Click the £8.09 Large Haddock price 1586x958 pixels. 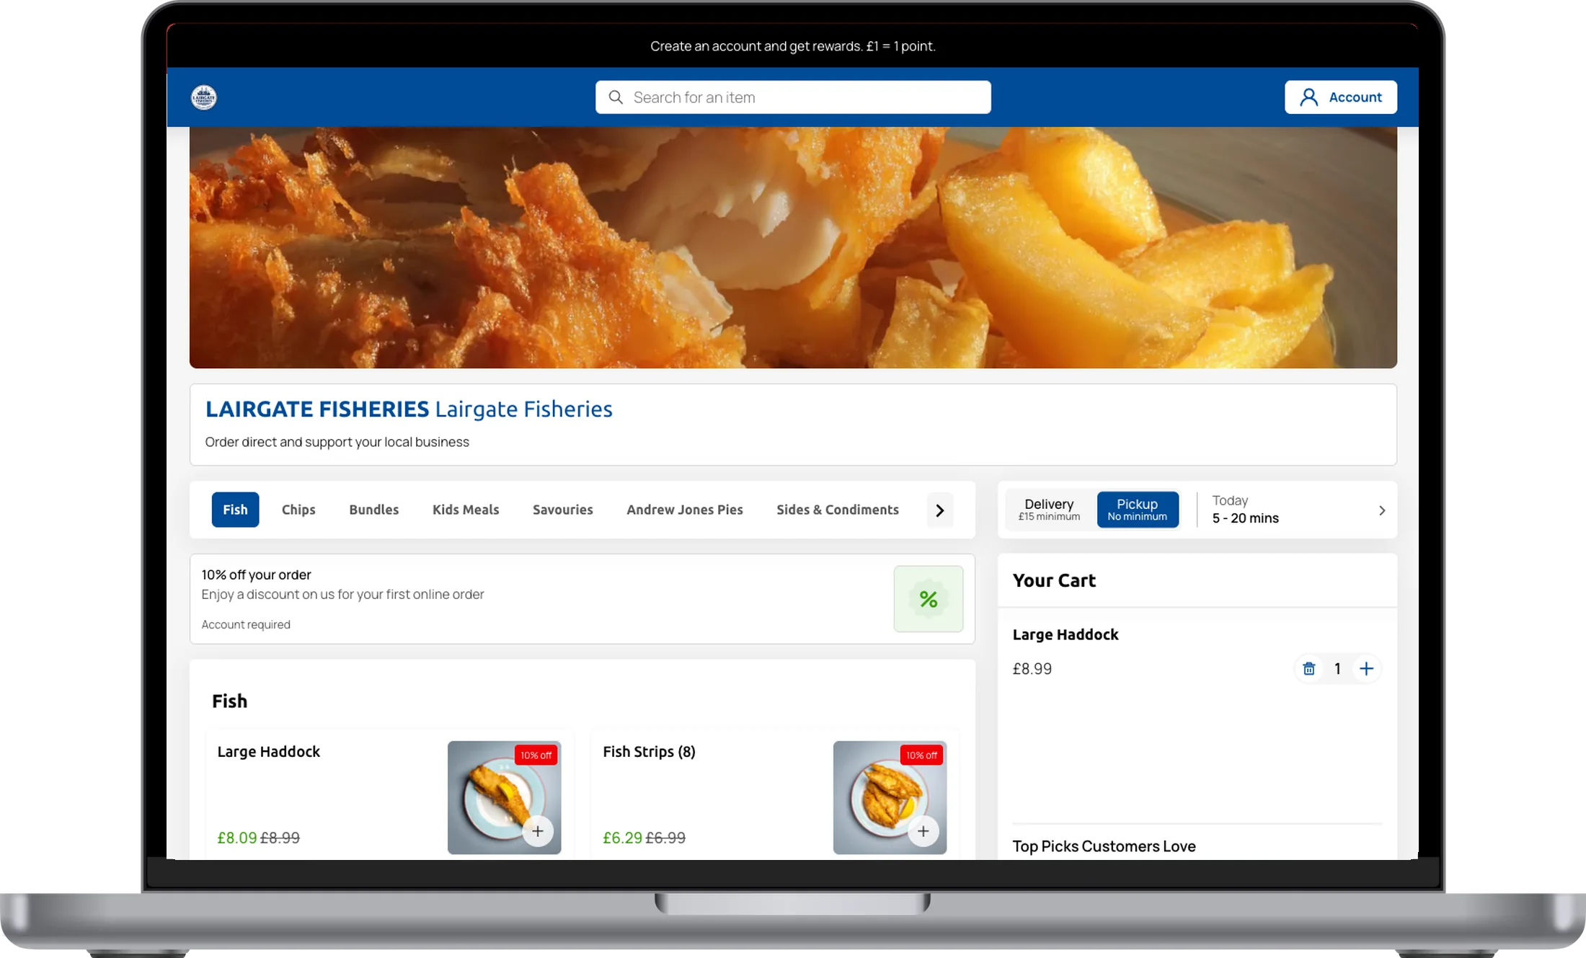(237, 838)
